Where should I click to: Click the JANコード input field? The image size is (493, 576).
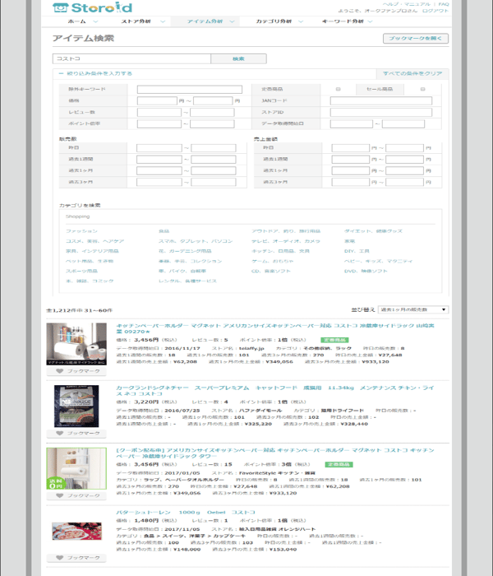point(380,100)
